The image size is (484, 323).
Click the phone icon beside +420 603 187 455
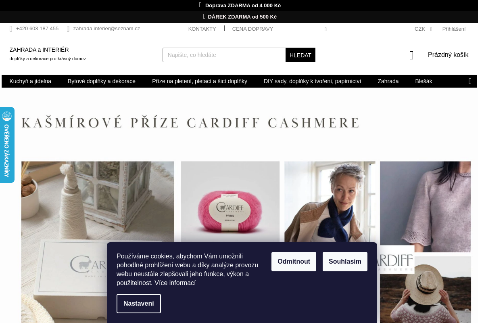(11, 29)
